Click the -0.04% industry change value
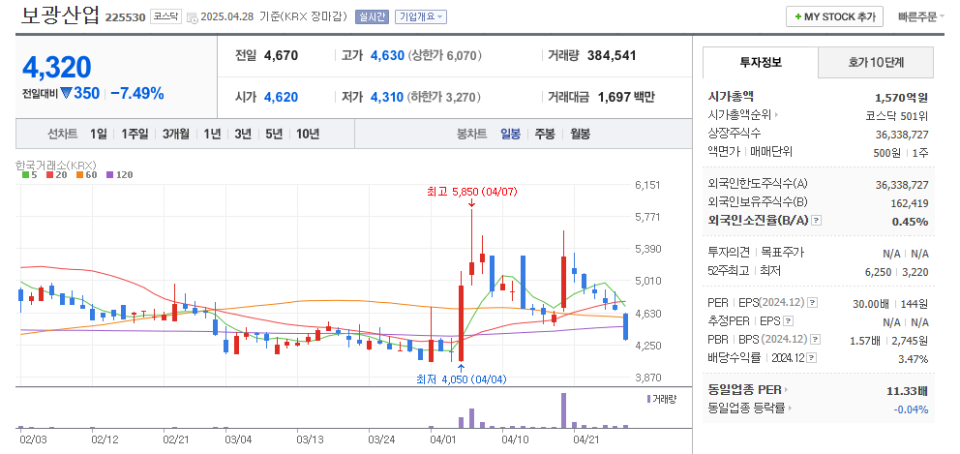 click(x=913, y=409)
